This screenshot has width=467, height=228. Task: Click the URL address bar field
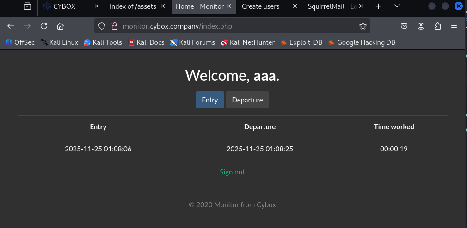coord(231,26)
